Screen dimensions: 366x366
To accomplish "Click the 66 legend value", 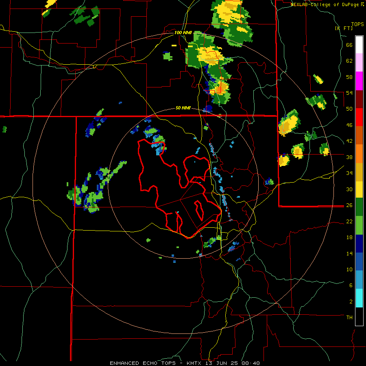I will point(349,45).
